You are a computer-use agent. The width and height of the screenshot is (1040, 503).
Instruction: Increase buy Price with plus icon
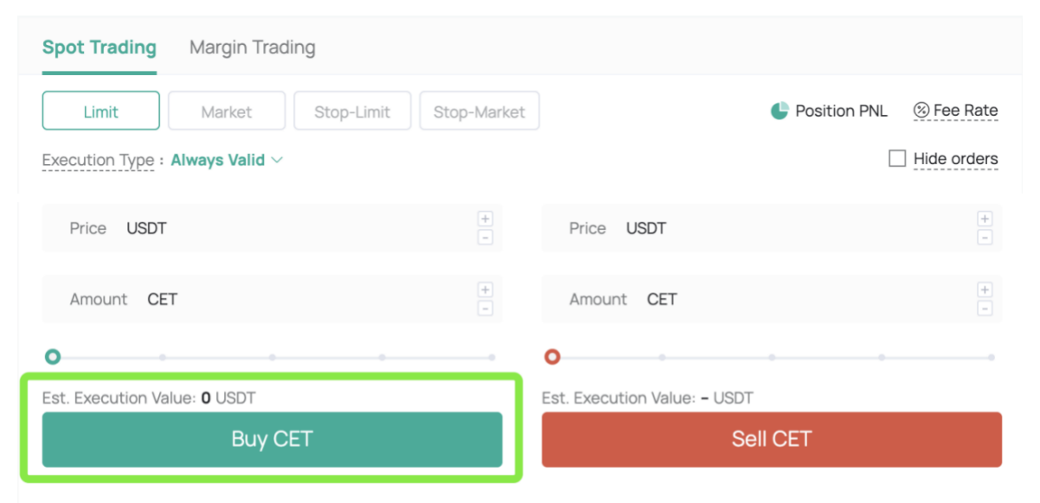(x=485, y=219)
